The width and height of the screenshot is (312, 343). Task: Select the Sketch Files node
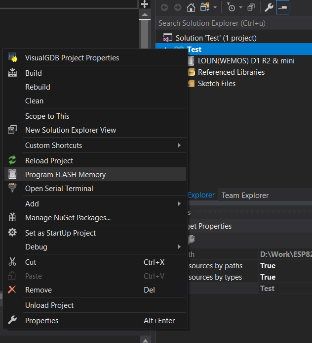pyautogui.click(x=217, y=84)
